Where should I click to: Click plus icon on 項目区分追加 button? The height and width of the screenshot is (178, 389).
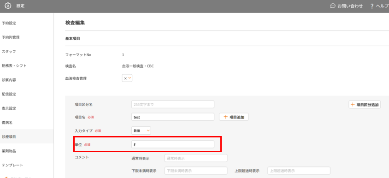[353, 105]
